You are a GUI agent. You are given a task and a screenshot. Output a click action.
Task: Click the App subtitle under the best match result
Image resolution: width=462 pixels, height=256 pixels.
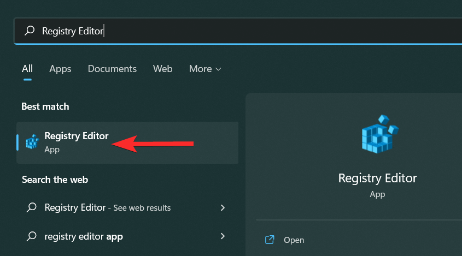pos(52,149)
